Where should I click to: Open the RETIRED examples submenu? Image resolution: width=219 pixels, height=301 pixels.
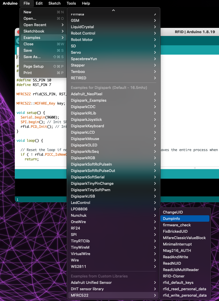tap(113, 78)
